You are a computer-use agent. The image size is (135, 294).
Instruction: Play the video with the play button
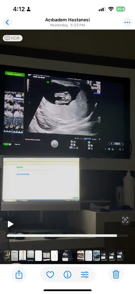click(x=11, y=224)
